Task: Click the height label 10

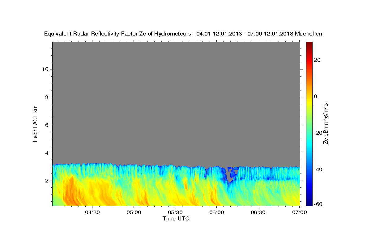Action: (x=45, y=69)
